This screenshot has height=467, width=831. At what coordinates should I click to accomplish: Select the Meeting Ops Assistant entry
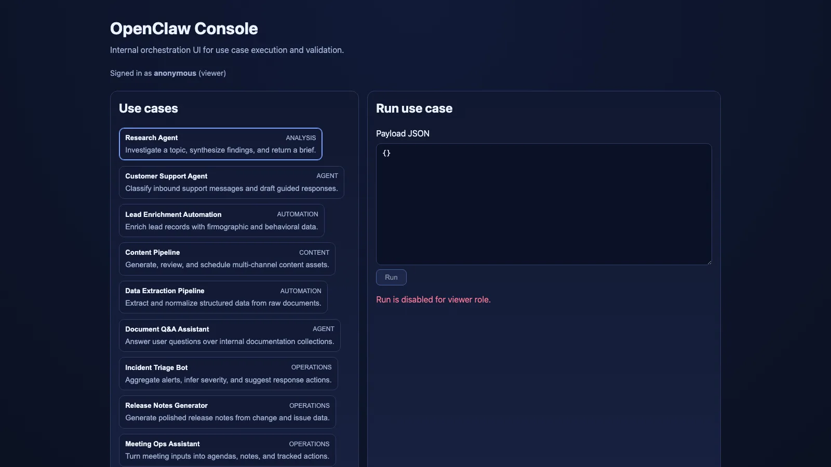click(227, 450)
